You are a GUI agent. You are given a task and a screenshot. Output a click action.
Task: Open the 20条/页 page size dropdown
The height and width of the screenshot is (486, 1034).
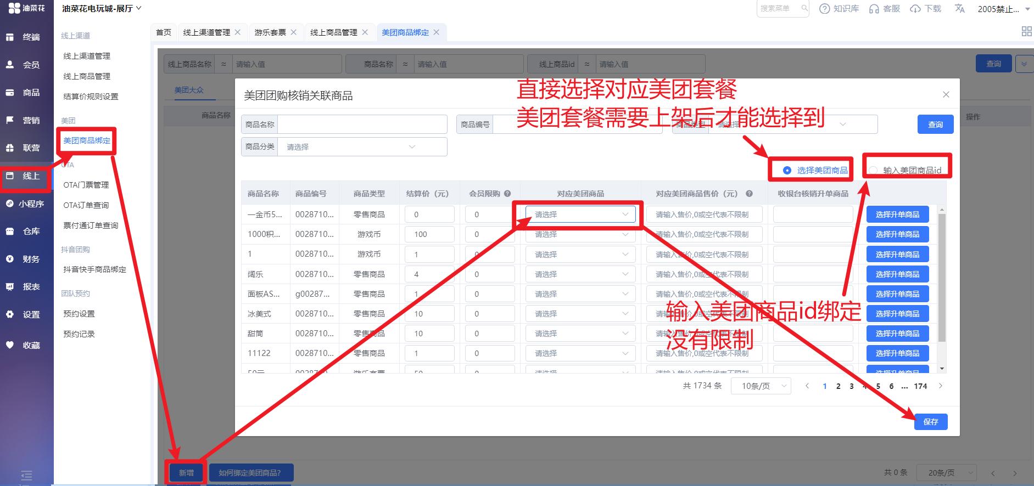point(947,472)
